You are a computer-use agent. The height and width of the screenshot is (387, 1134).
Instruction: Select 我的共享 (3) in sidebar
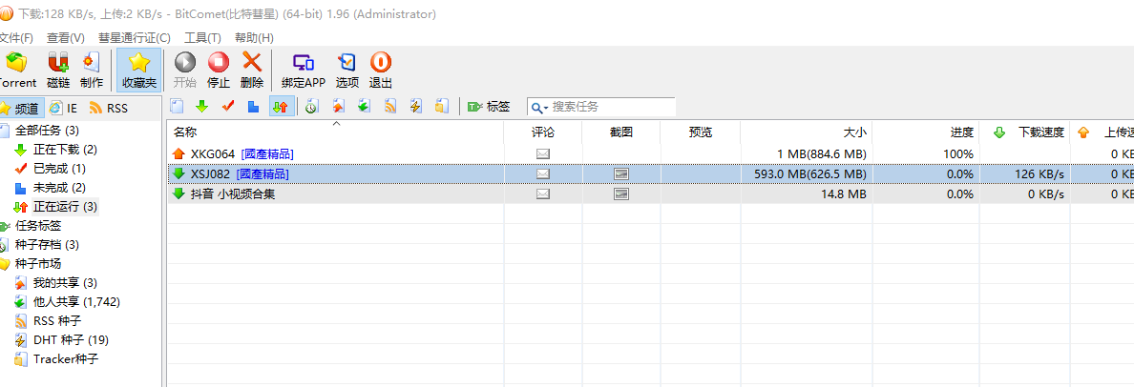[x=65, y=282]
